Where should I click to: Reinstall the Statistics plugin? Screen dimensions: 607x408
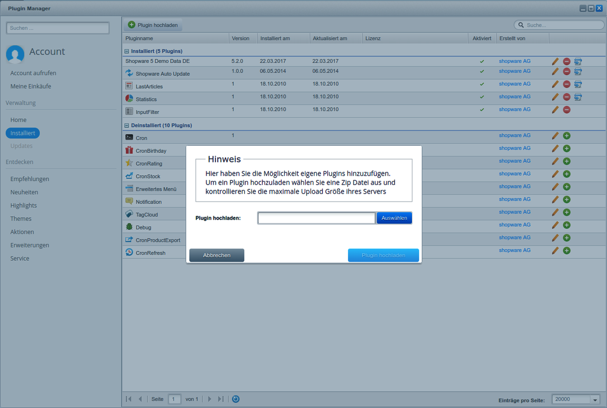[578, 97]
